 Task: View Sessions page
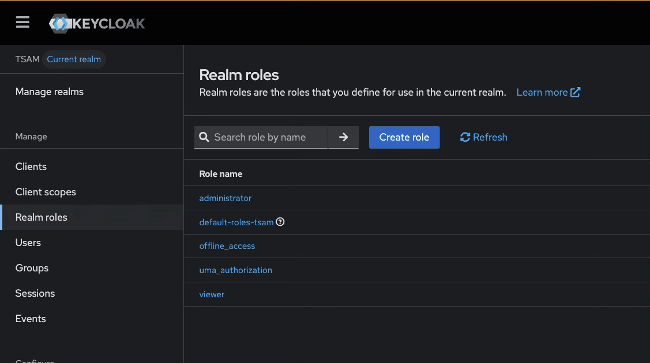tap(35, 293)
